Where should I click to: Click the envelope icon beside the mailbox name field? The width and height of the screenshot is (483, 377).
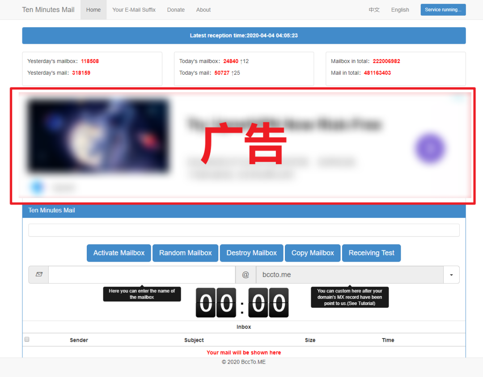pyautogui.click(x=39, y=275)
